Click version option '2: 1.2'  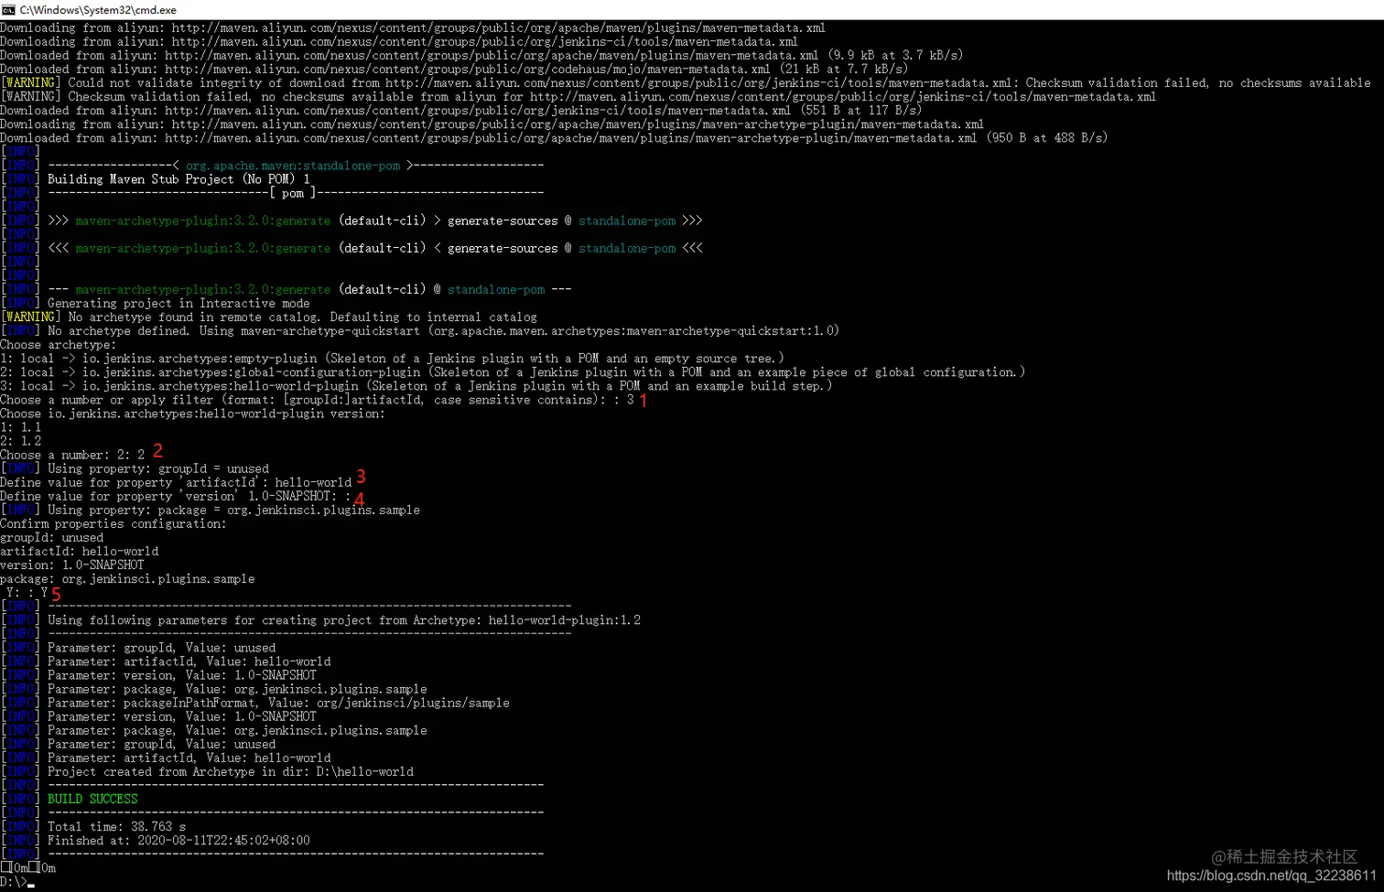tap(21, 441)
